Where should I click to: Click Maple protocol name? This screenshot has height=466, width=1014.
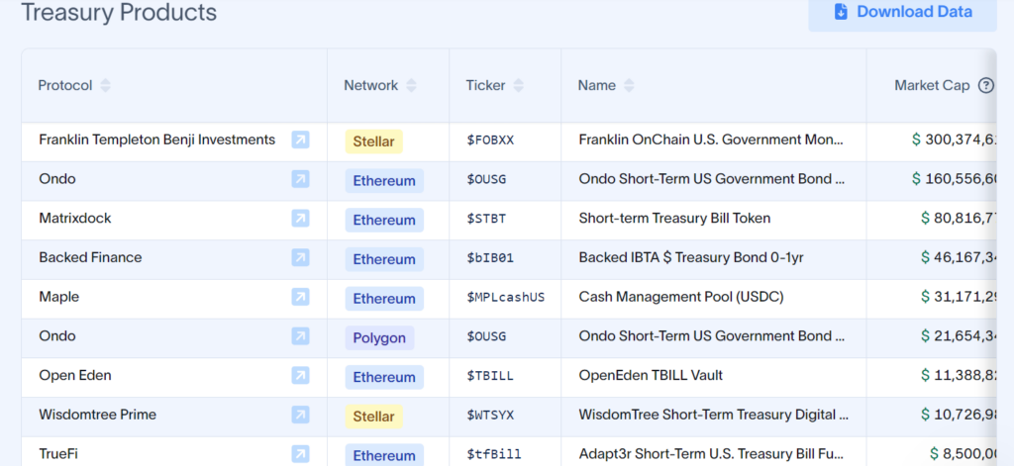point(58,297)
